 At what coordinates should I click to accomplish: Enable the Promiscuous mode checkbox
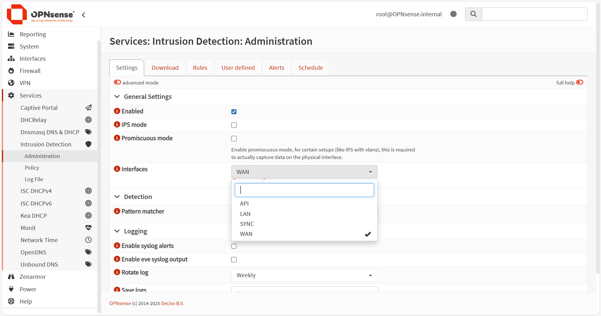coord(234,139)
